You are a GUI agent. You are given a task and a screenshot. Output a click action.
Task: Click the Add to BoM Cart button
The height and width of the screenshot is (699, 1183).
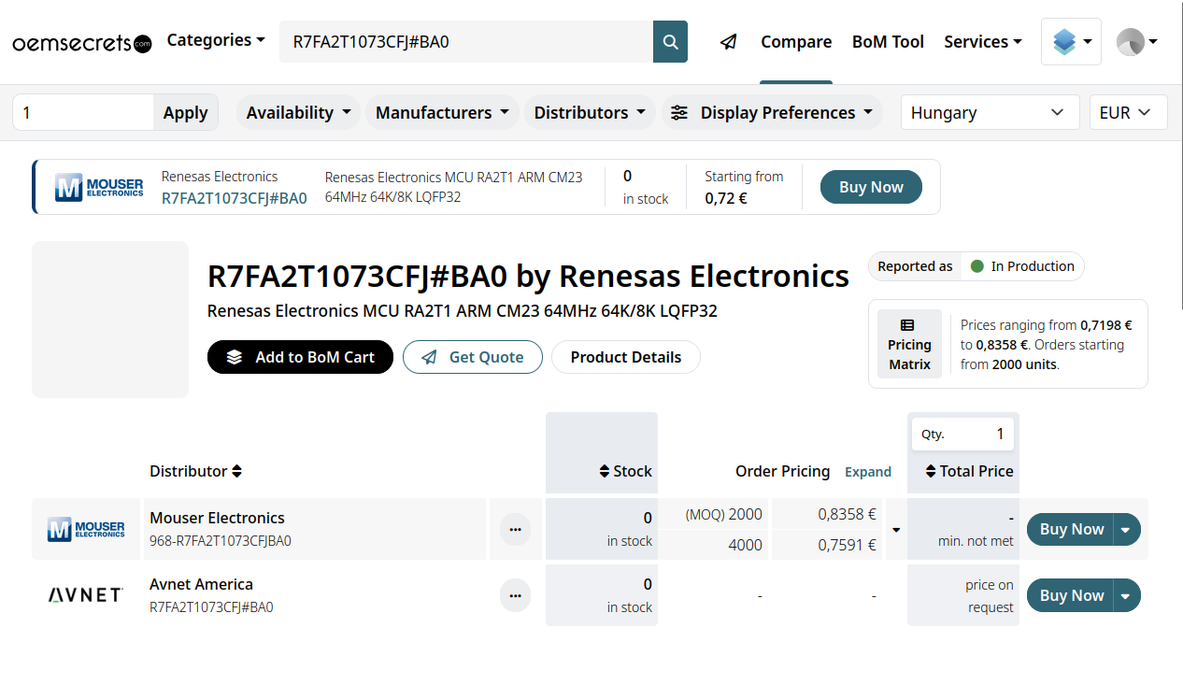coord(300,357)
